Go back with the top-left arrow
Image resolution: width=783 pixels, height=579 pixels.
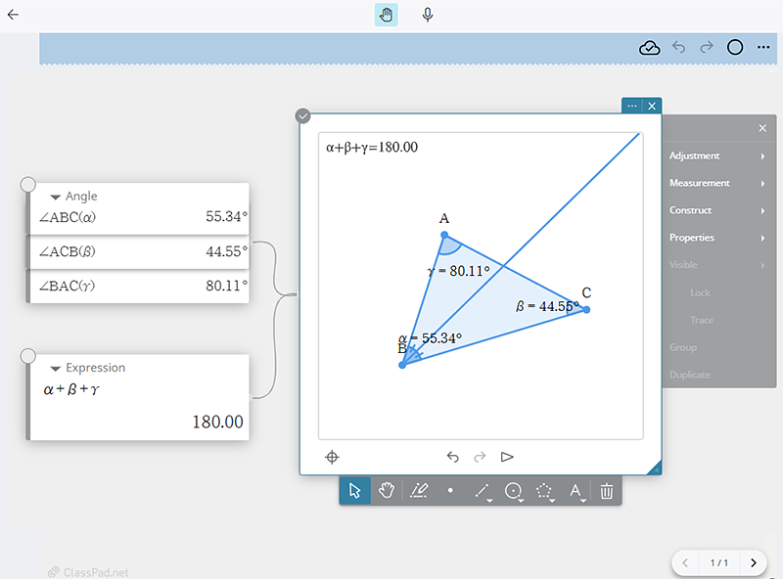tap(13, 15)
